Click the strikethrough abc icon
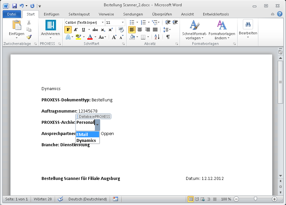 point(95,30)
